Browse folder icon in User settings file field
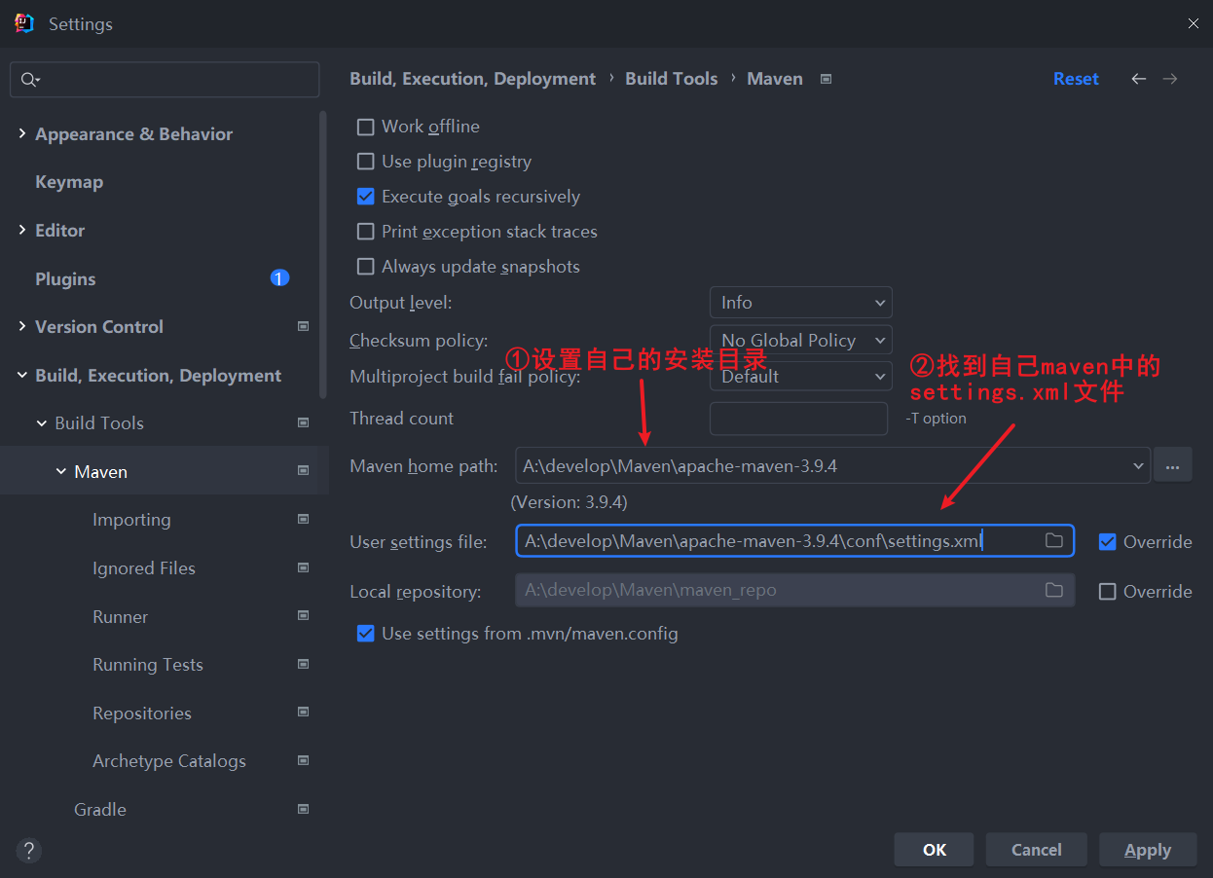Viewport: 1213px width, 878px height. pos(1053,540)
